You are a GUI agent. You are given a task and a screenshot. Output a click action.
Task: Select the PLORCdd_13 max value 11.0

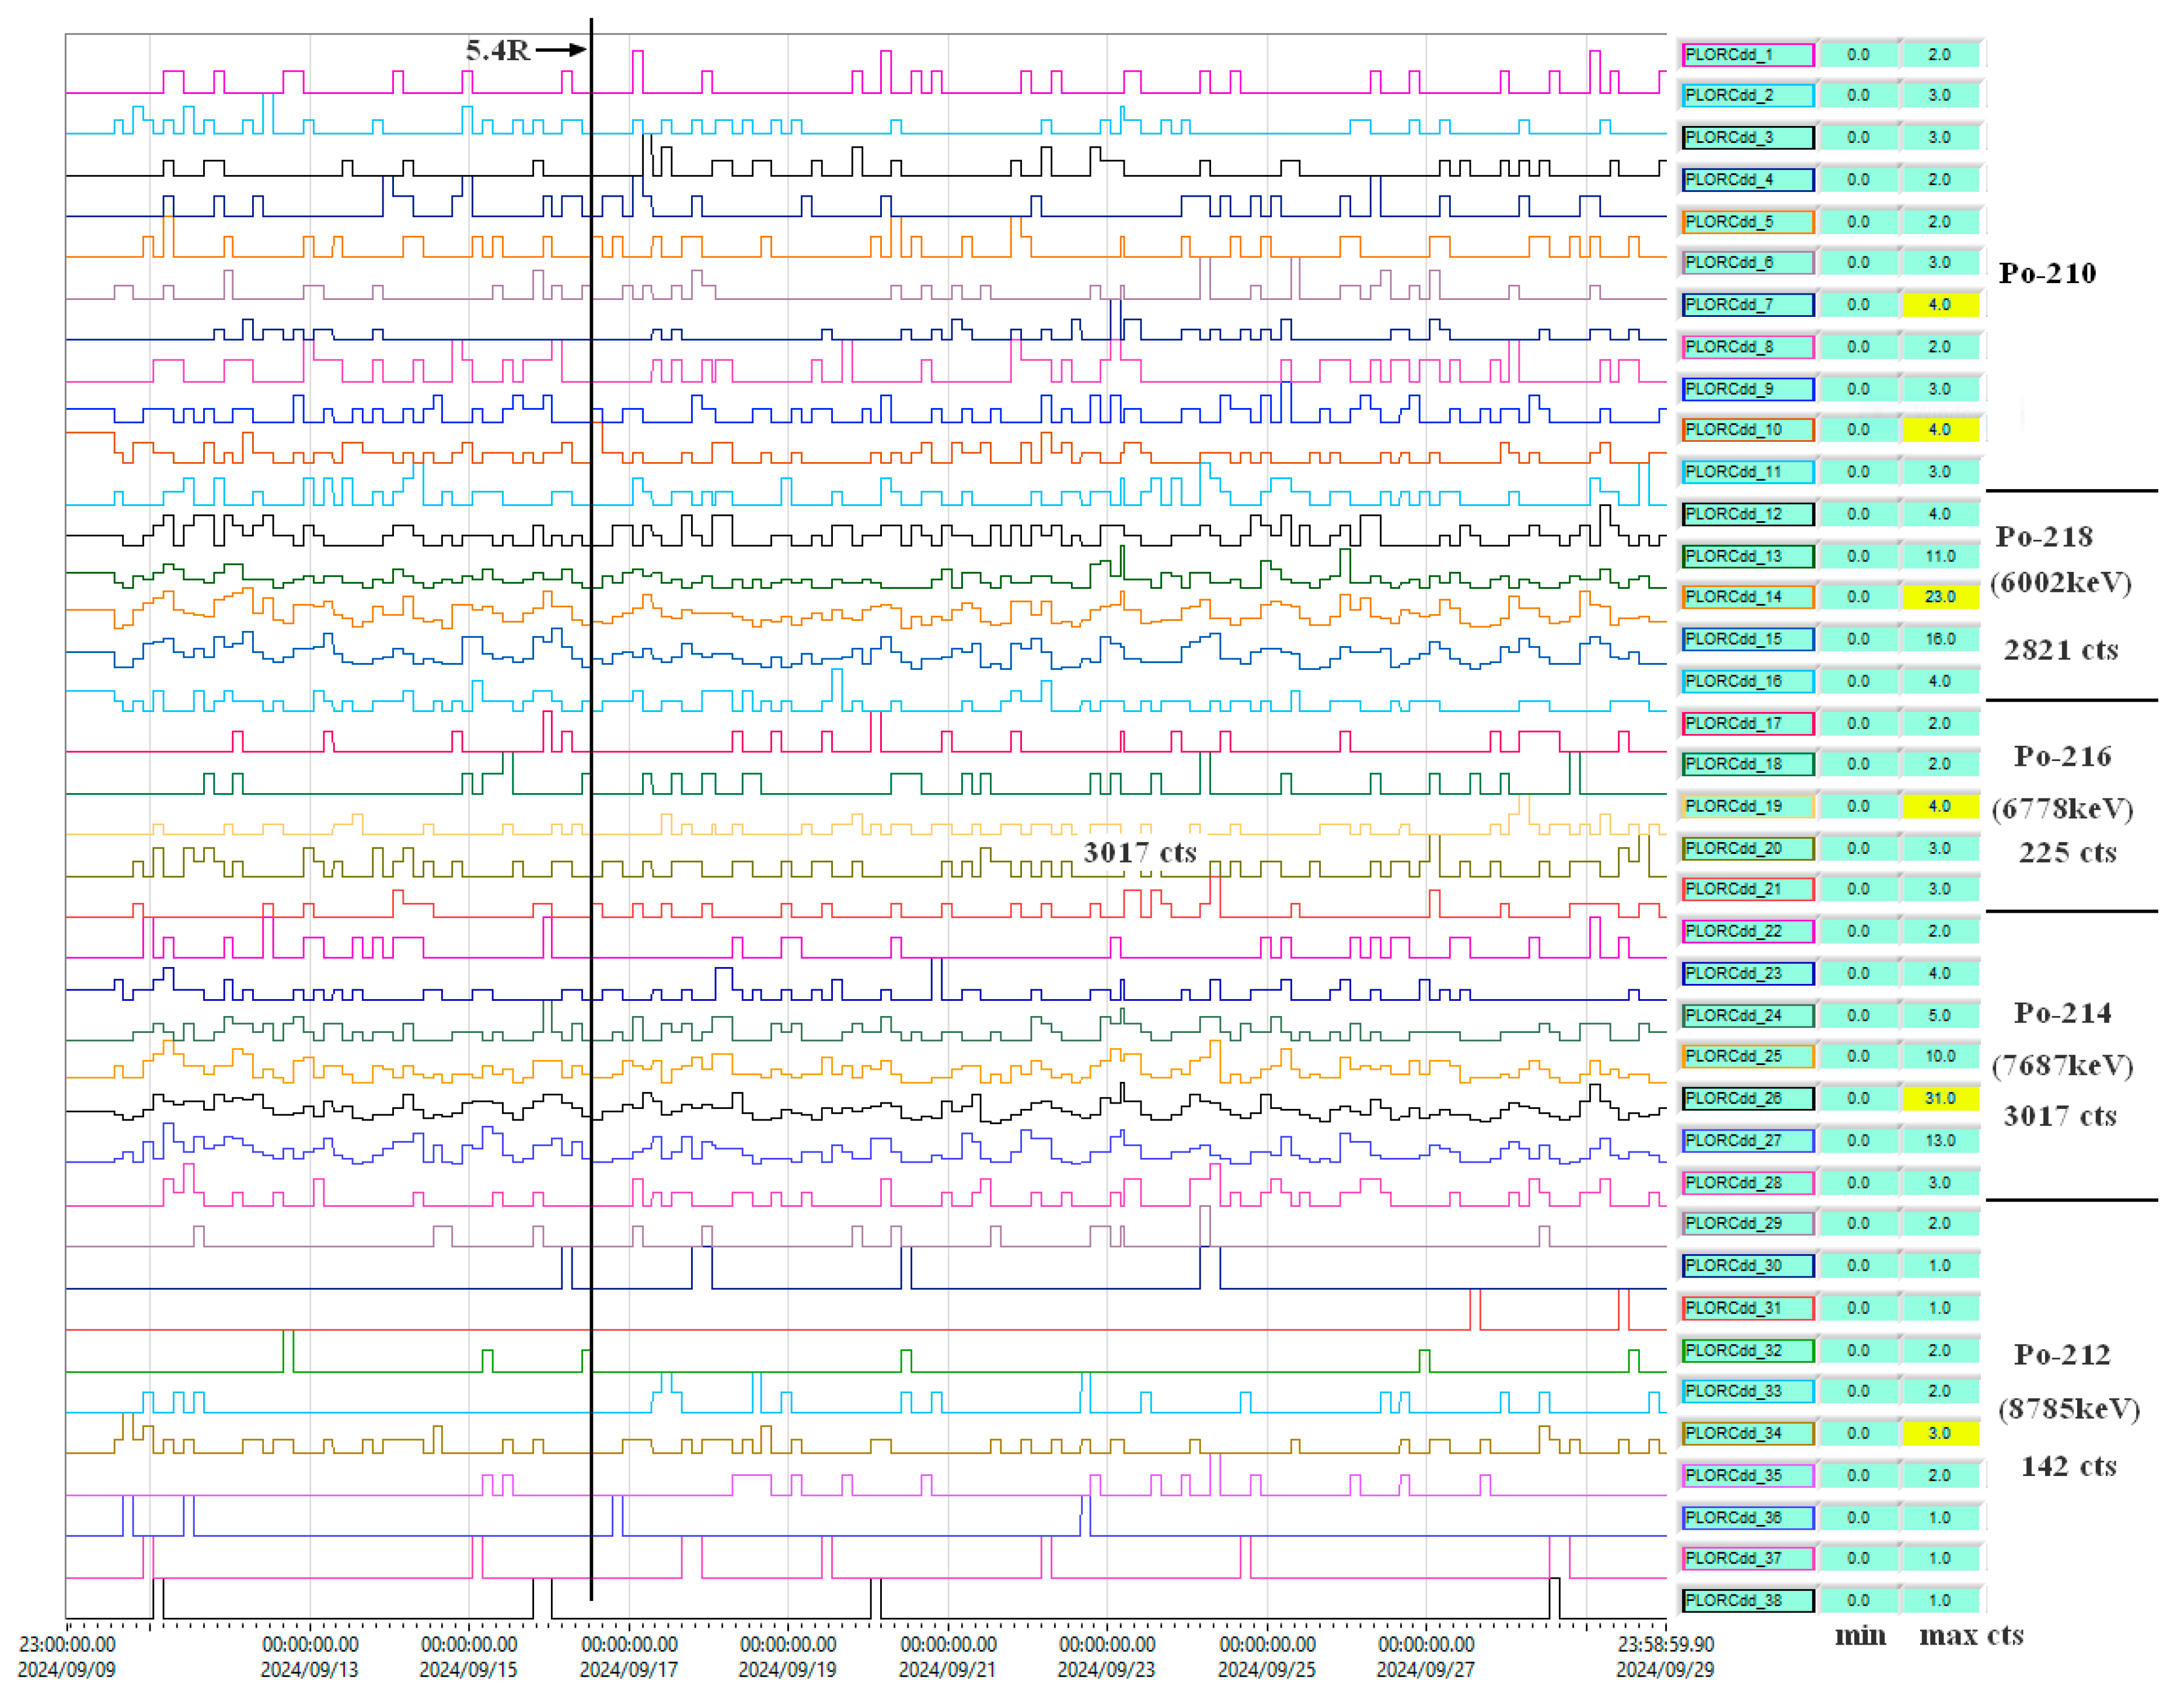1939,556
